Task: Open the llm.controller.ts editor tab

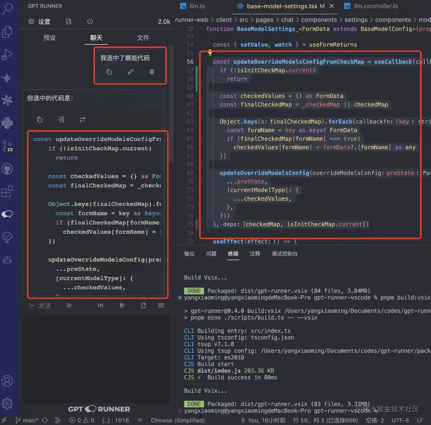Action: click(372, 6)
